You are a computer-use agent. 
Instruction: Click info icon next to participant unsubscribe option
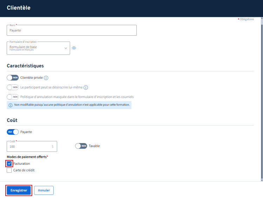click(x=86, y=87)
